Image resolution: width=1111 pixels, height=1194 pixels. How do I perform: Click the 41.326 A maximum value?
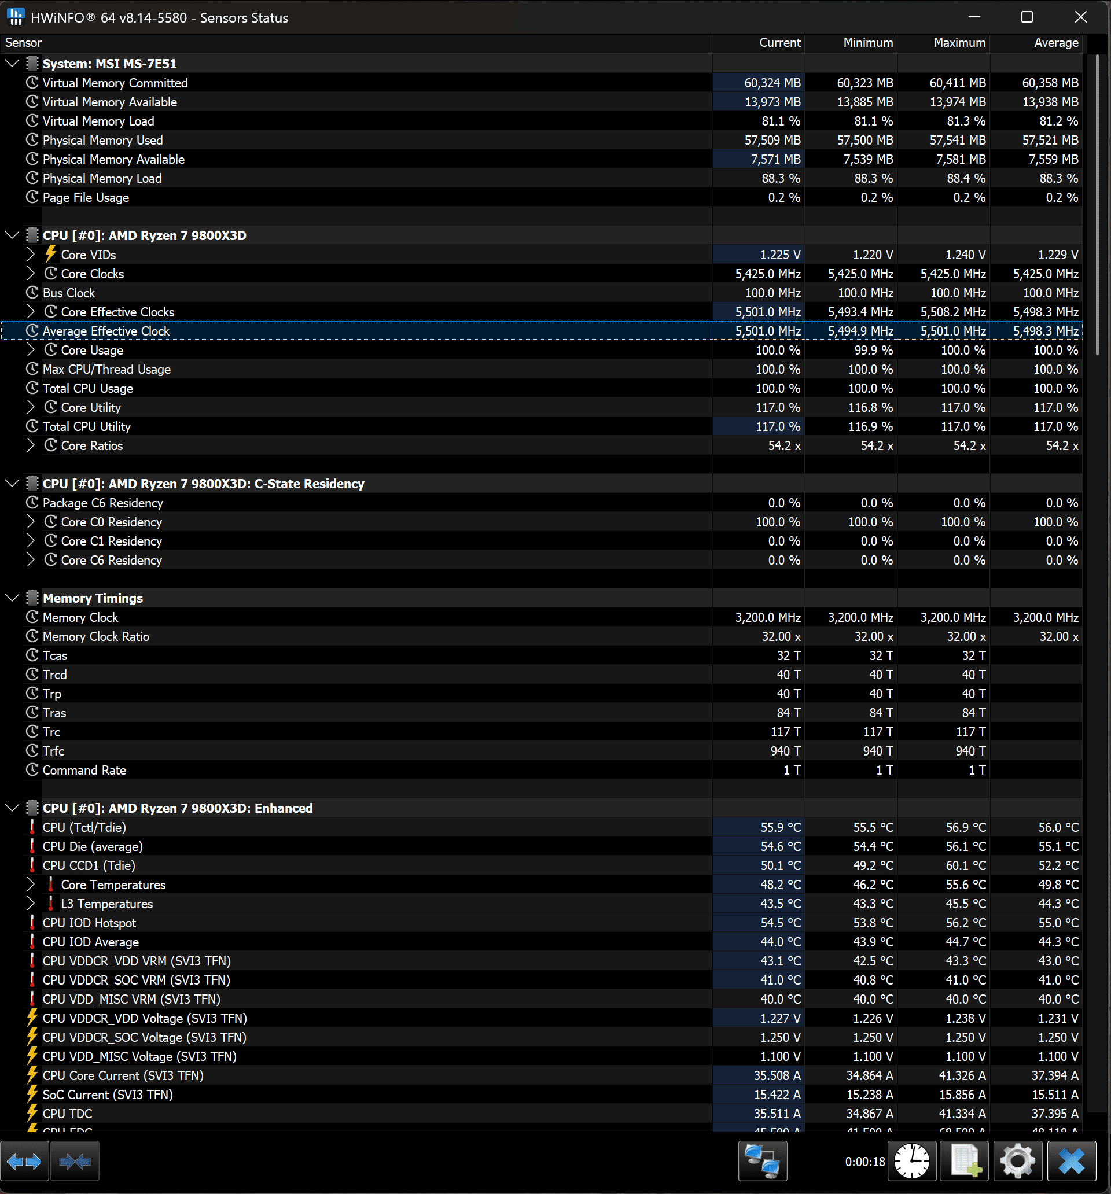pos(962,1075)
